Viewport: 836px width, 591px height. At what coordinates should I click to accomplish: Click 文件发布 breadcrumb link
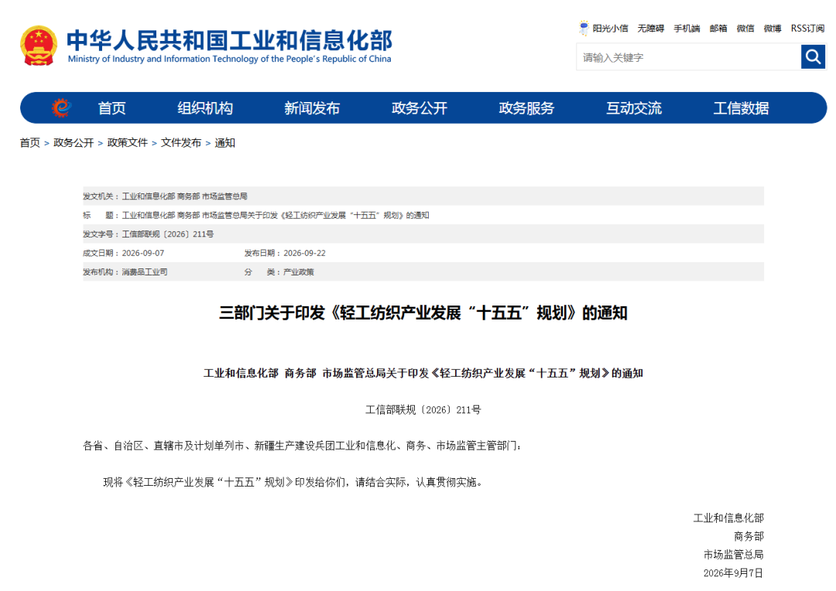(181, 143)
